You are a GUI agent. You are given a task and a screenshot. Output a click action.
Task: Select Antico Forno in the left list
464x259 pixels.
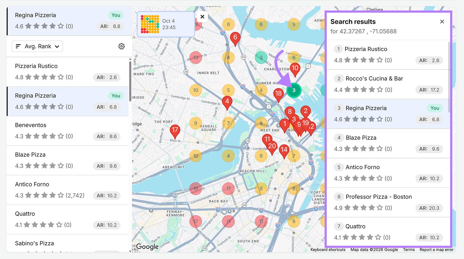(x=68, y=190)
